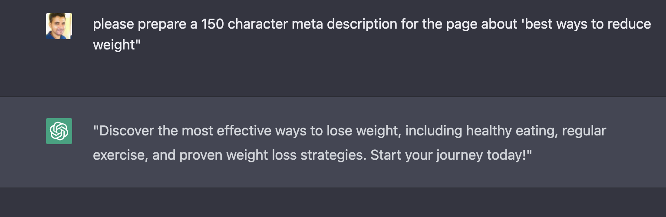Click empty dark area below the response

coord(333,203)
